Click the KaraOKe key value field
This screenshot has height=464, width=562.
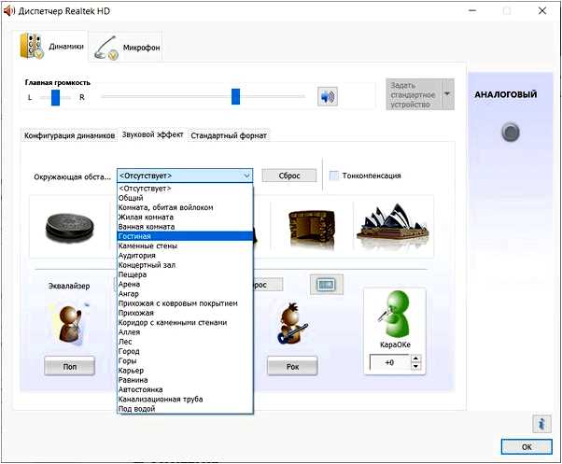(389, 362)
